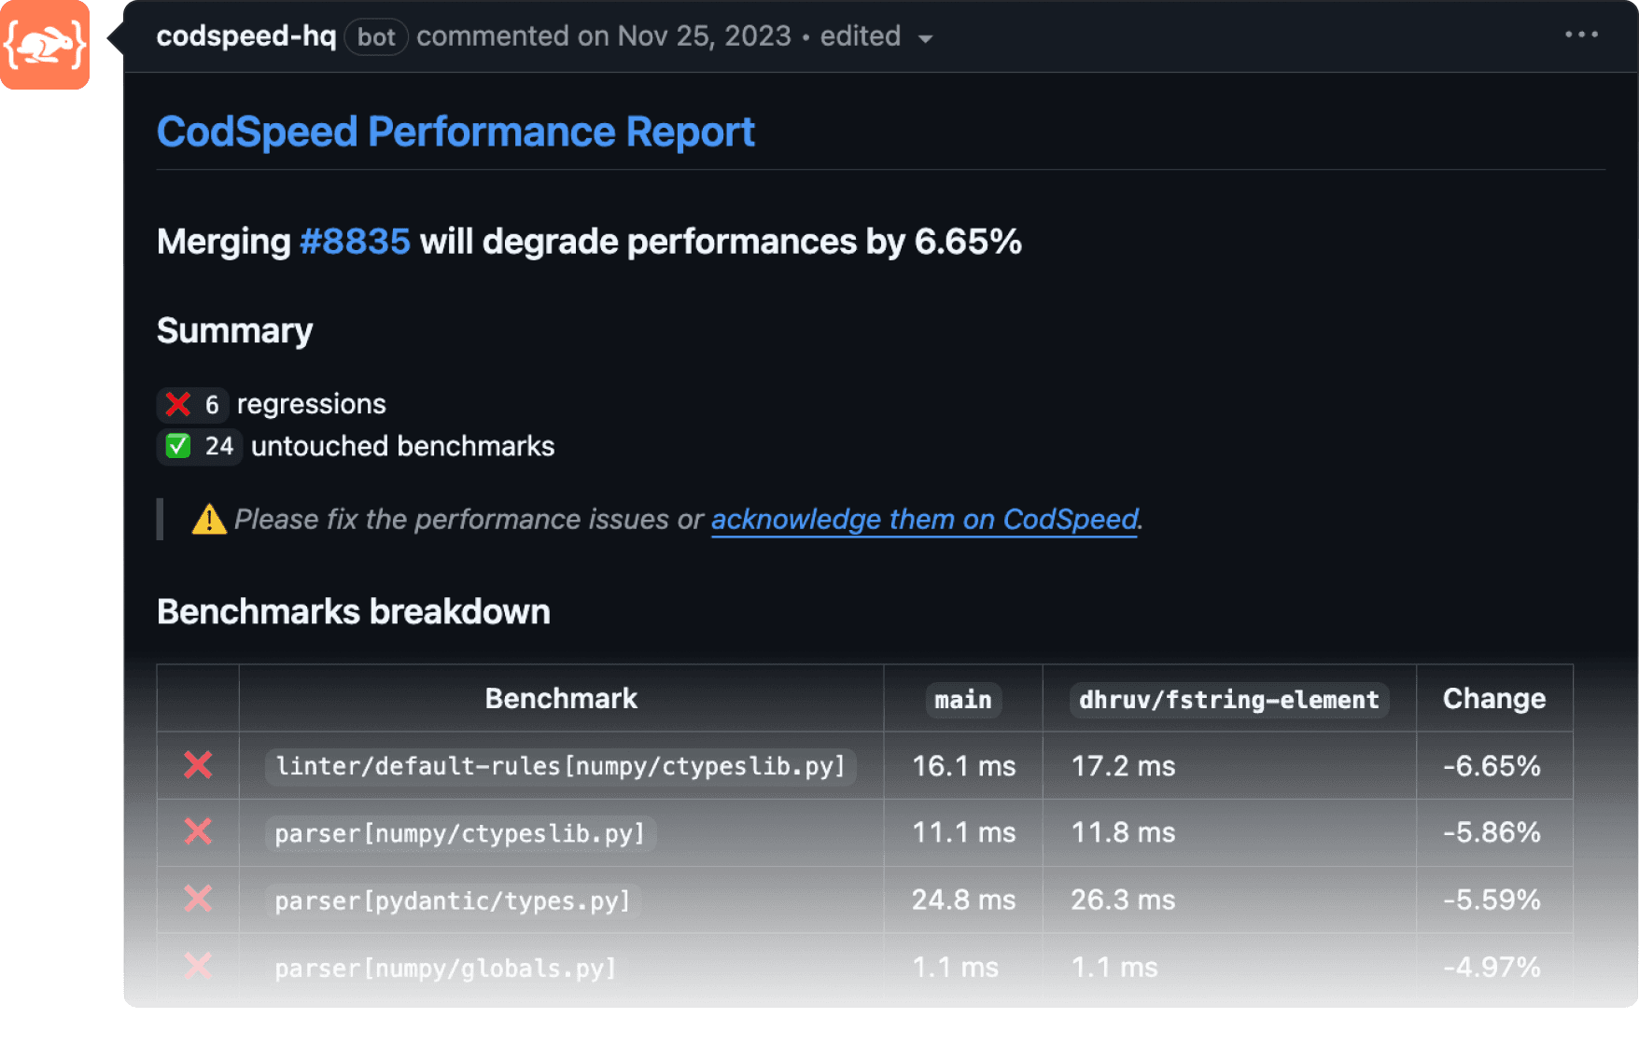Expand details on the 'bot' badge
1639x1060 pixels.
(375, 36)
